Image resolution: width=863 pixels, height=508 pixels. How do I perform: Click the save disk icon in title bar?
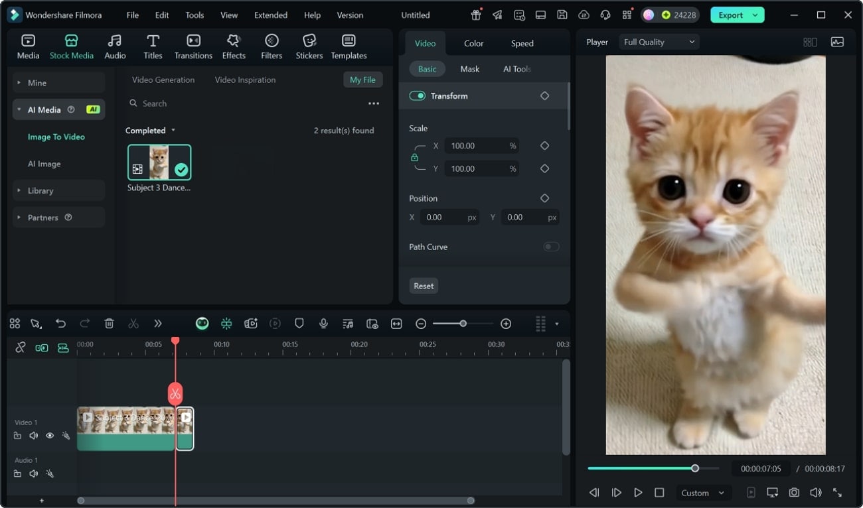coord(562,15)
